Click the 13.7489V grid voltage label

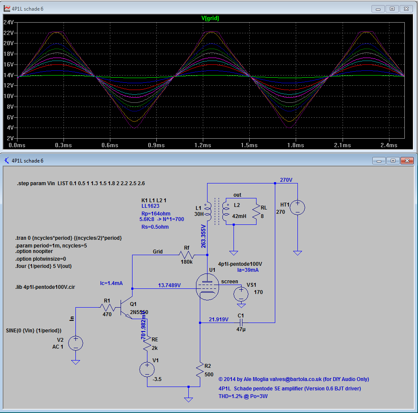(x=169, y=285)
